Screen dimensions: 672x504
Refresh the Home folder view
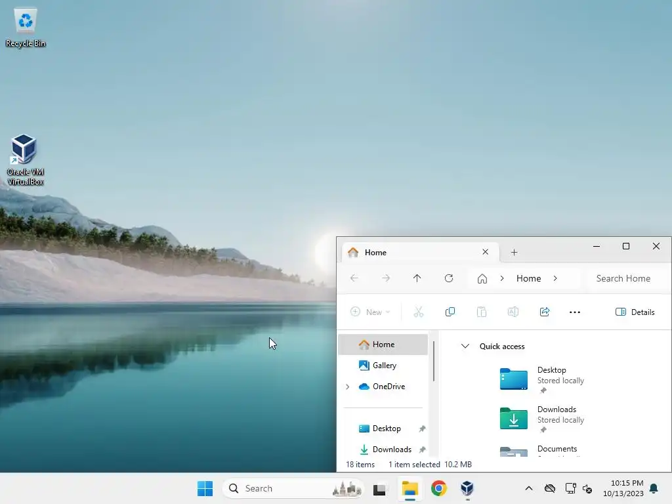tap(449, 278)
